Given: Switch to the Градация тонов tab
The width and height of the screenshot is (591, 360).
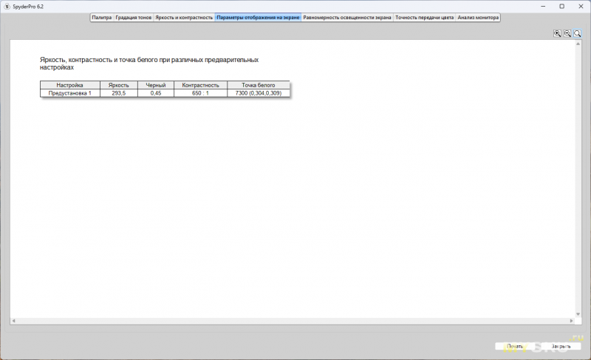Looking at the screenshot, I should pyautogui.click(x=134, y=17).
